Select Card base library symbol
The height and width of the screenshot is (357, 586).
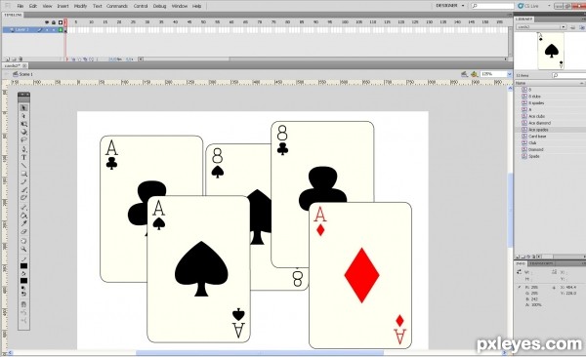click(x=537, y=137)
